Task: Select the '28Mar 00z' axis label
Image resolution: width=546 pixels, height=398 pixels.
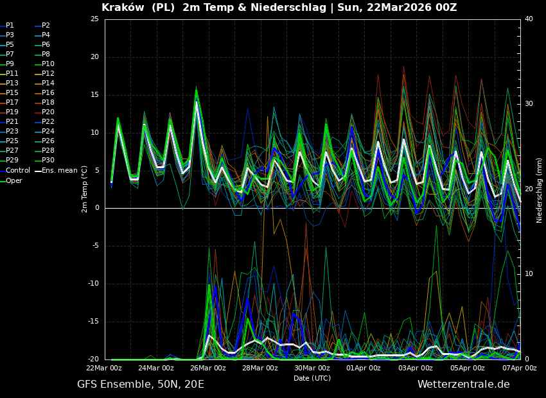Action: pos(260,368)
